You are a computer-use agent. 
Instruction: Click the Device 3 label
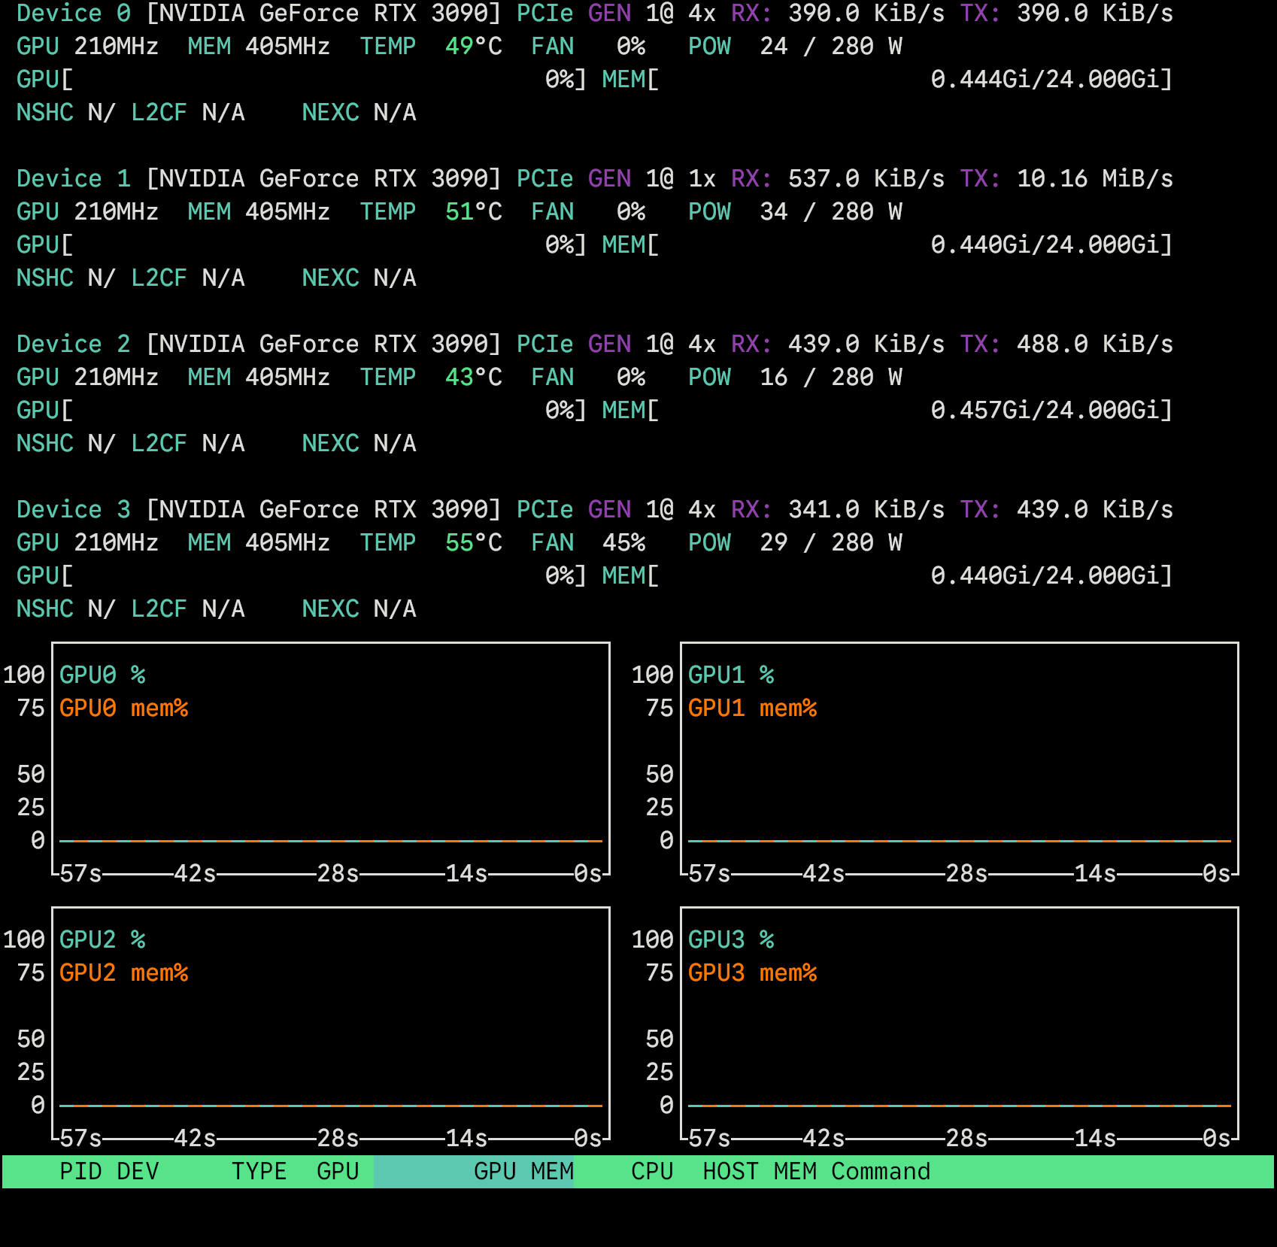[x=74, y=509]
